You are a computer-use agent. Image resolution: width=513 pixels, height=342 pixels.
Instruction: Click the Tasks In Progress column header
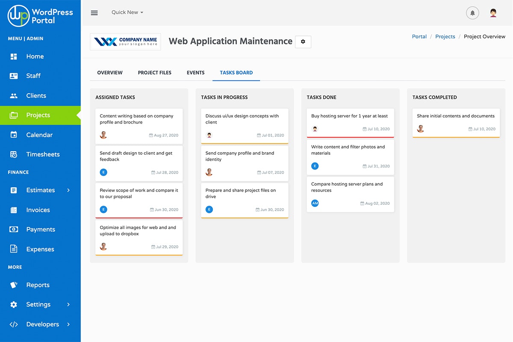(224, 97)
